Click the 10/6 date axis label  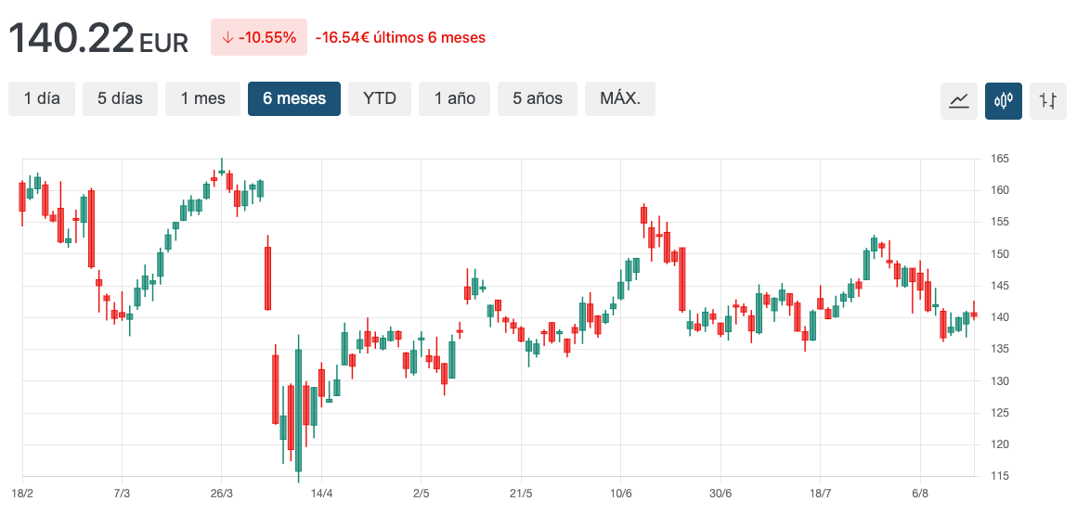(621, 495)
